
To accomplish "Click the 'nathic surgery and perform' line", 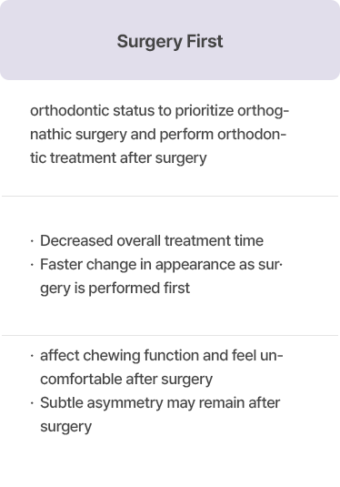I will point(158,135).
